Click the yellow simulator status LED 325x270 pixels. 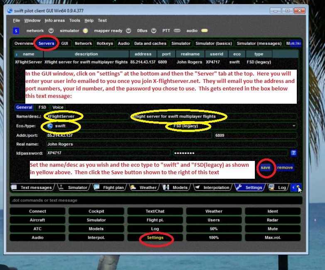tap(86, 30)
